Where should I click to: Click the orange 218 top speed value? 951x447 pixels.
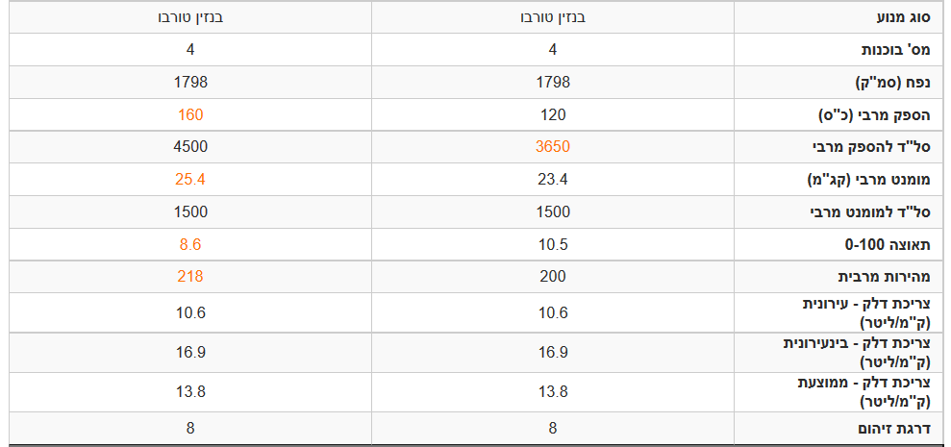pyautogui.click(x=190, y=277)
